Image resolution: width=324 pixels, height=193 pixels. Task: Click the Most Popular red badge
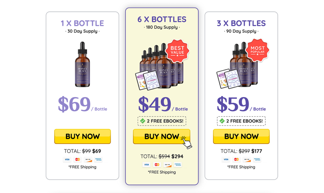tap(257, 50)
